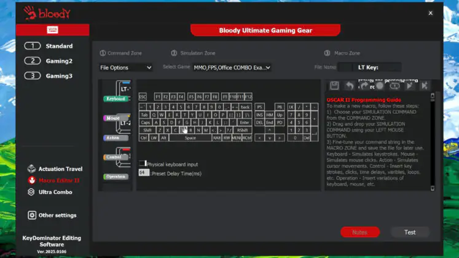Viewport: 459px width, 258px height.
Task: Select the Tab key on virtual keyboard
Action: pyautogui.click(x=144, y=115)
